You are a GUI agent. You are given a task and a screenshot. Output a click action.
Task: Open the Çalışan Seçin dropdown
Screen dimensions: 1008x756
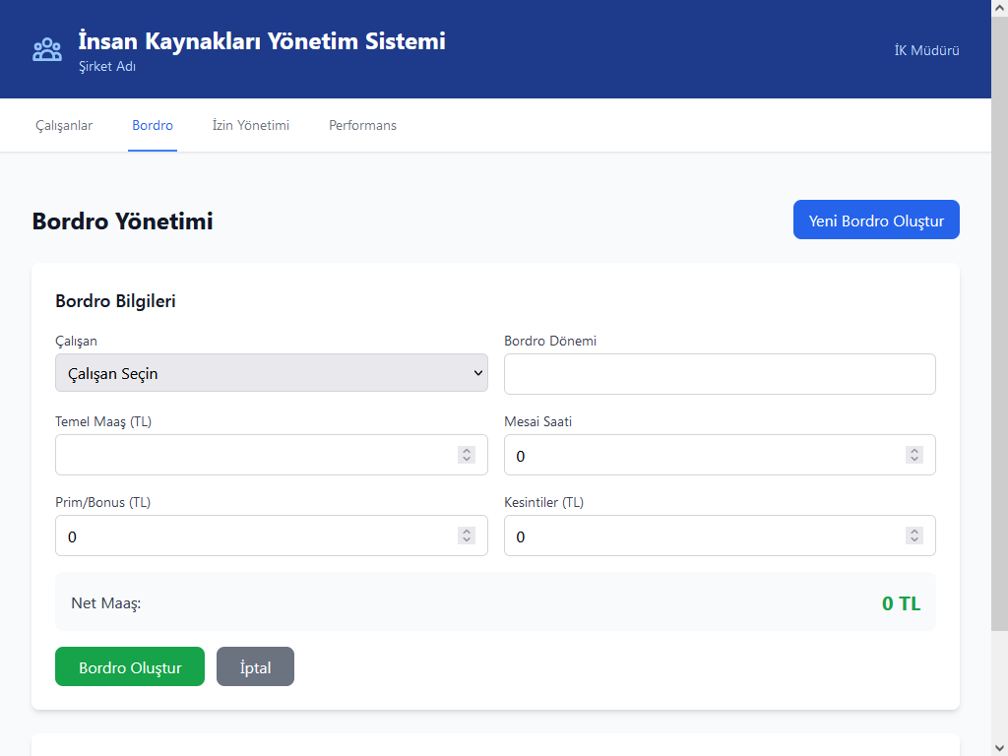(271, 373)
